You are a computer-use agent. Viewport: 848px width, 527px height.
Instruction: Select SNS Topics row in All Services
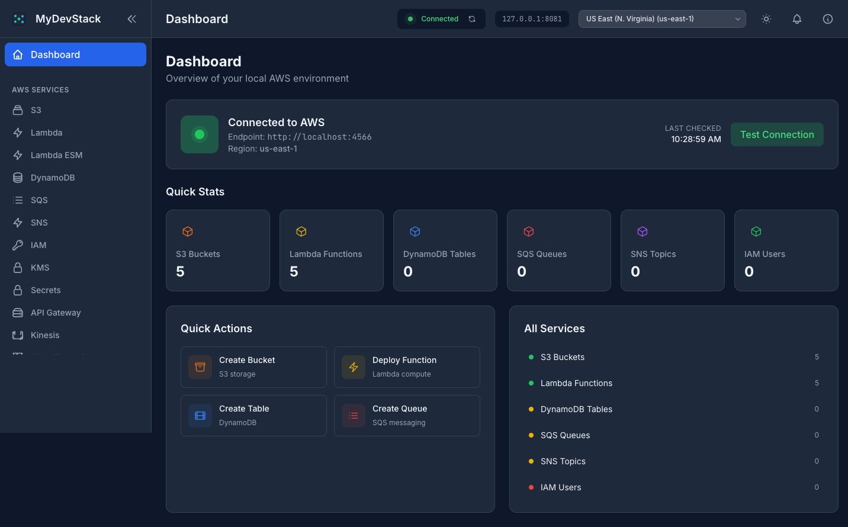click(674, 461)
